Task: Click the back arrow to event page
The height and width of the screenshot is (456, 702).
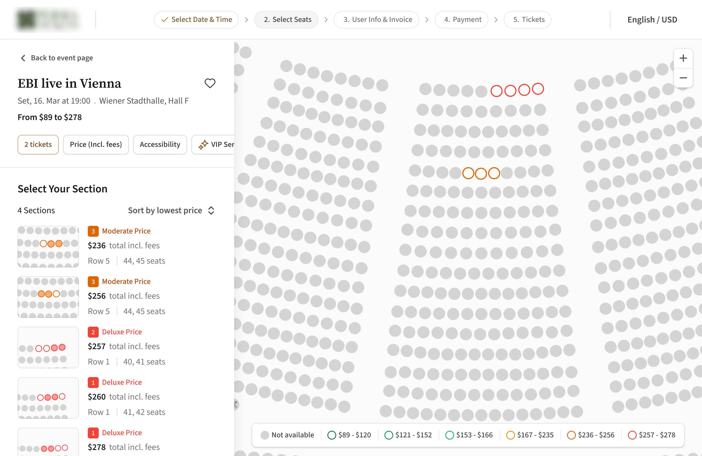Action: coord(23,58)
